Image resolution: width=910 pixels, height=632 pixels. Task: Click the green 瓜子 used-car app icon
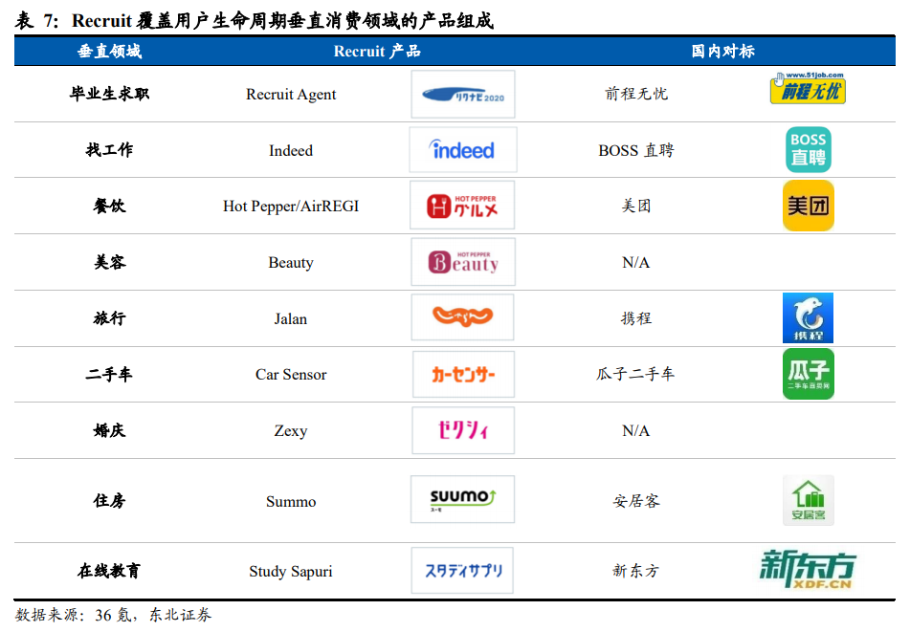pyautogui.click(x=809, y=374)
